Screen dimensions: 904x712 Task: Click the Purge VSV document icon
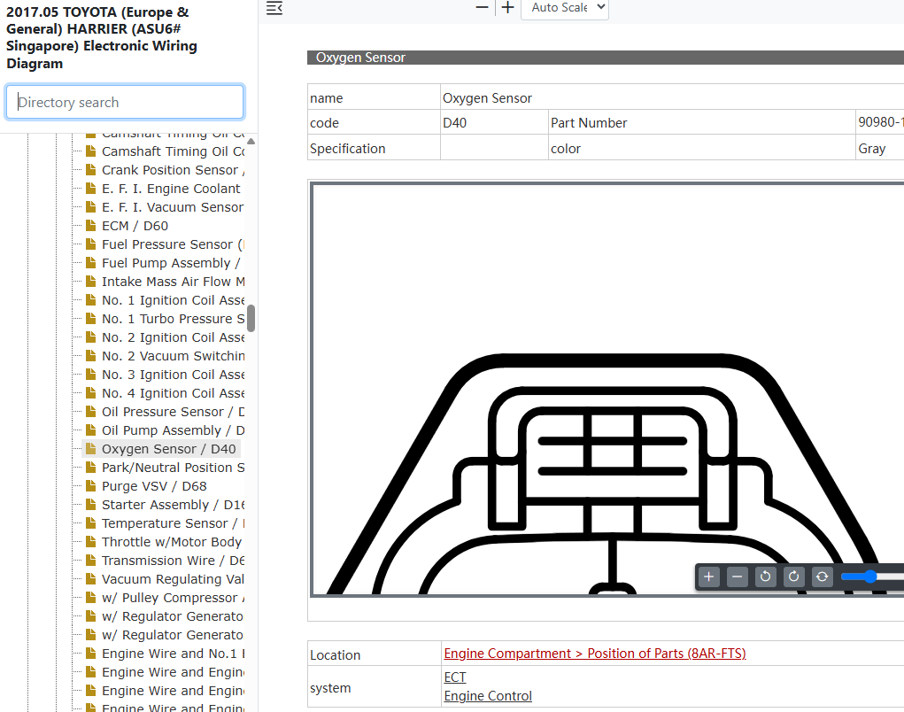point(90,485)
